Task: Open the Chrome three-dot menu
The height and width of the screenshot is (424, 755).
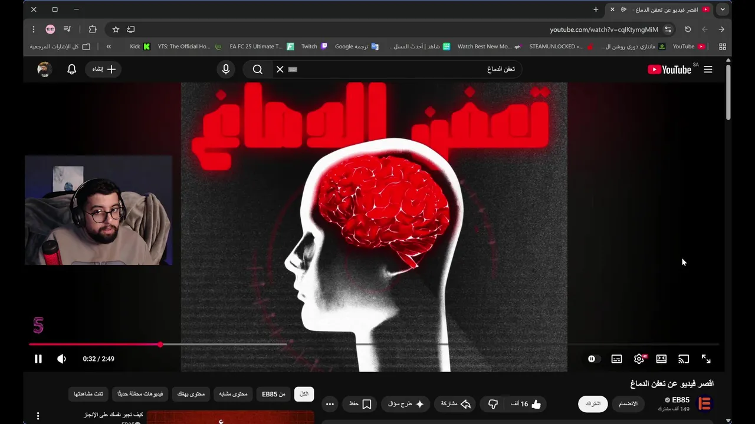Action: point(34,29)
